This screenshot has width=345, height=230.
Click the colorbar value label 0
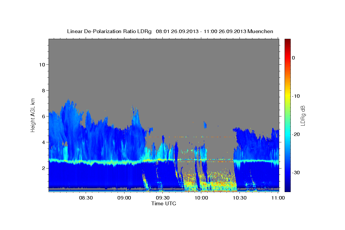tap(293, 58)
